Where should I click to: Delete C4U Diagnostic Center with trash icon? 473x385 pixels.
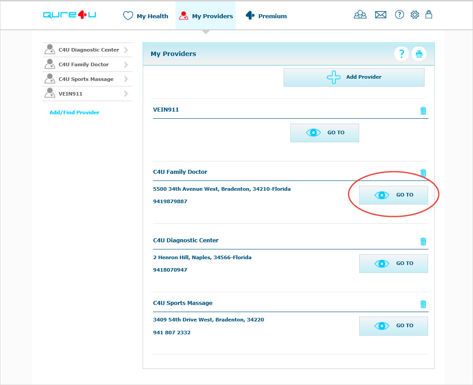(423, 241)
